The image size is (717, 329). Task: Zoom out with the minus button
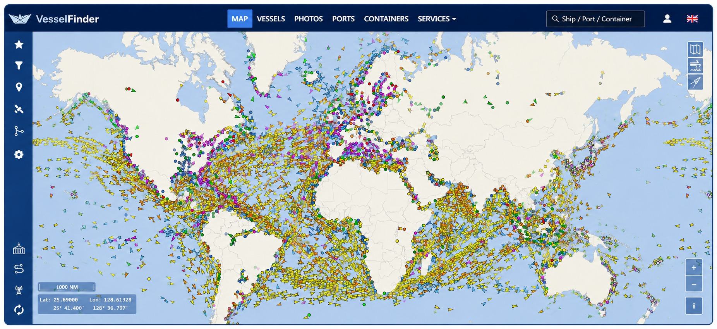point(694,284)
